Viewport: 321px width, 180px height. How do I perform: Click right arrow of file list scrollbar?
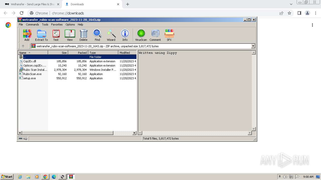134,133
